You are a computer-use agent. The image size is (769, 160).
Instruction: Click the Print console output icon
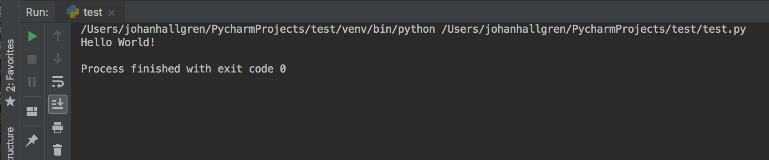tap(58, 127)
